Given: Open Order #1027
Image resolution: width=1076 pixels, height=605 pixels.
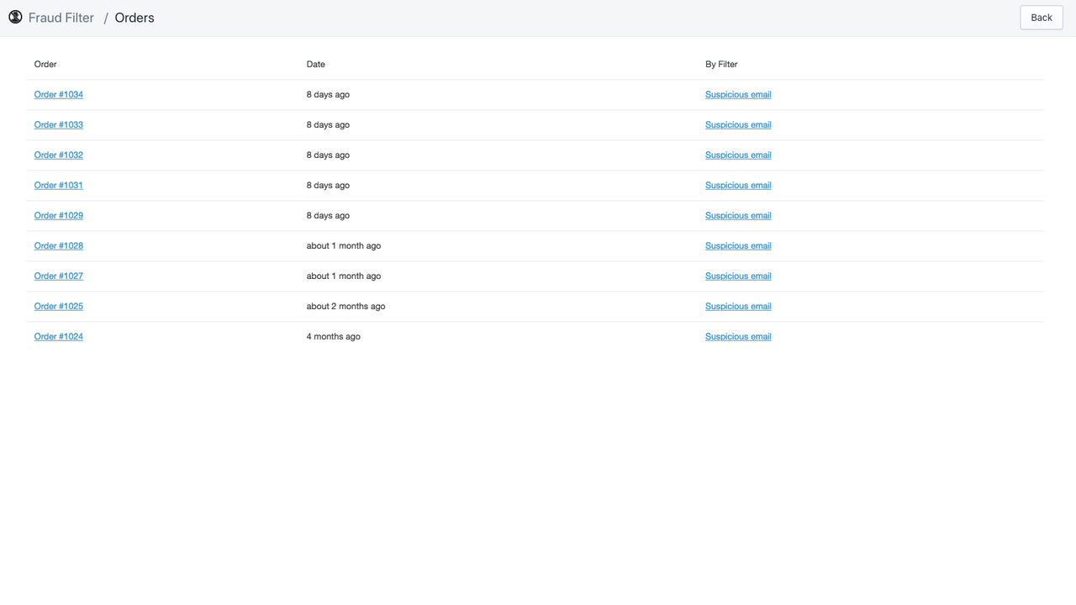Looking at the screenshot, I should 58,276.
